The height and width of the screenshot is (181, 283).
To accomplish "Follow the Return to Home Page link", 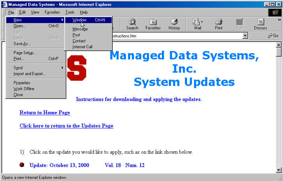I will pos(45,113).
